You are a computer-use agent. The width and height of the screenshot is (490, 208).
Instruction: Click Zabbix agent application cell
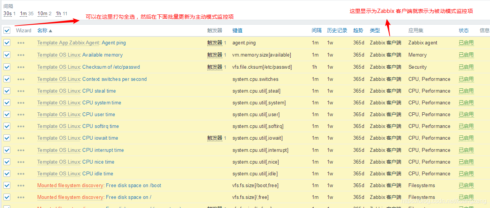pyautogui.click(x=423, y=43)
